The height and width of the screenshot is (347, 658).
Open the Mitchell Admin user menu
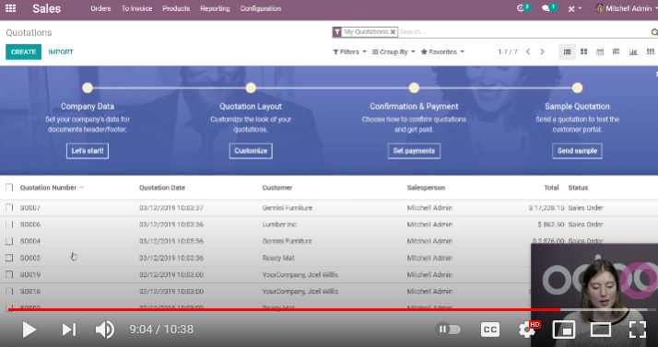click(626, 8)
